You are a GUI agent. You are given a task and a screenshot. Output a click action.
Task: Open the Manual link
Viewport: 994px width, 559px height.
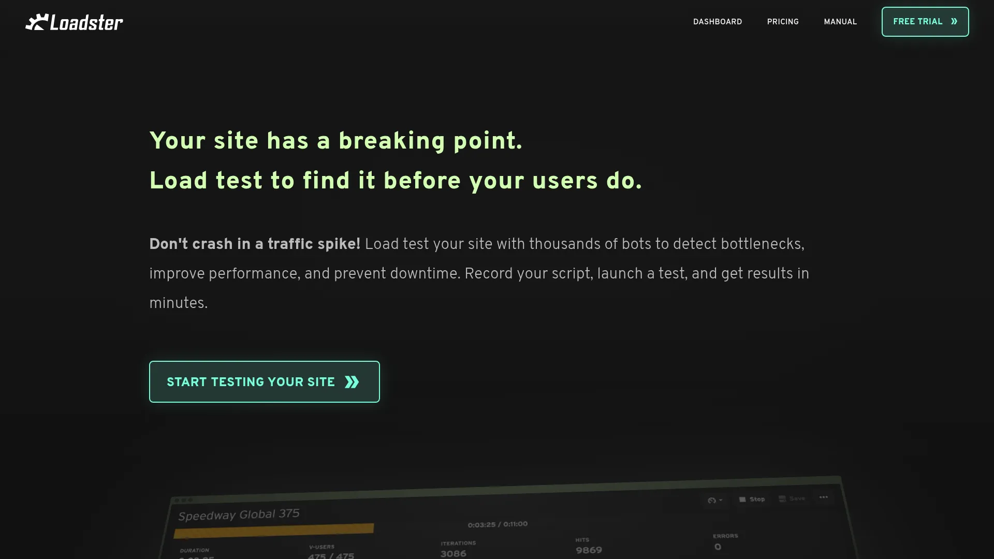840,22
